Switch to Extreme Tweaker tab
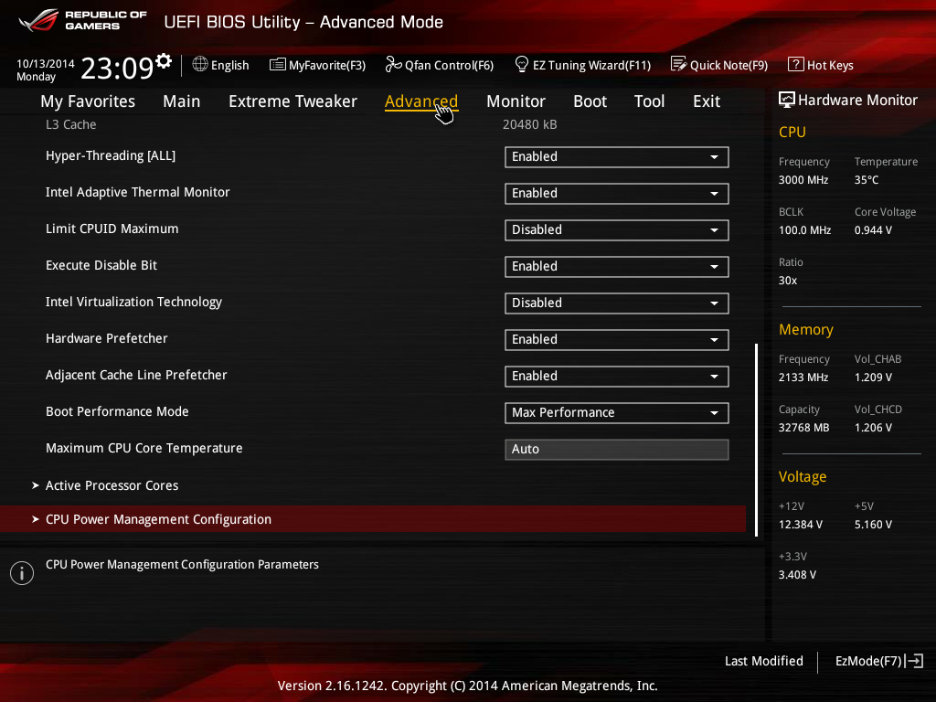The height and width of the screenshot is (702, 936). point(292,101)
